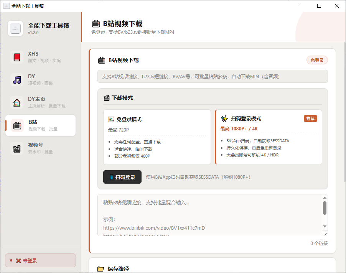Screen dimensions: 346x273
Task: Click the text area scrollbar thumb
Action: click(x=325, y=208)
